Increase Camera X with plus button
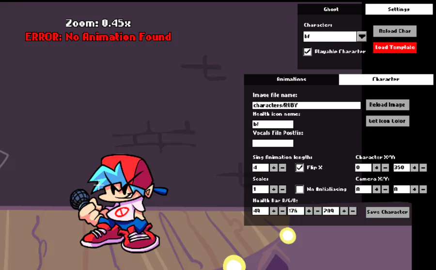This screenshot has width=436, height=270. click(376, 189)
